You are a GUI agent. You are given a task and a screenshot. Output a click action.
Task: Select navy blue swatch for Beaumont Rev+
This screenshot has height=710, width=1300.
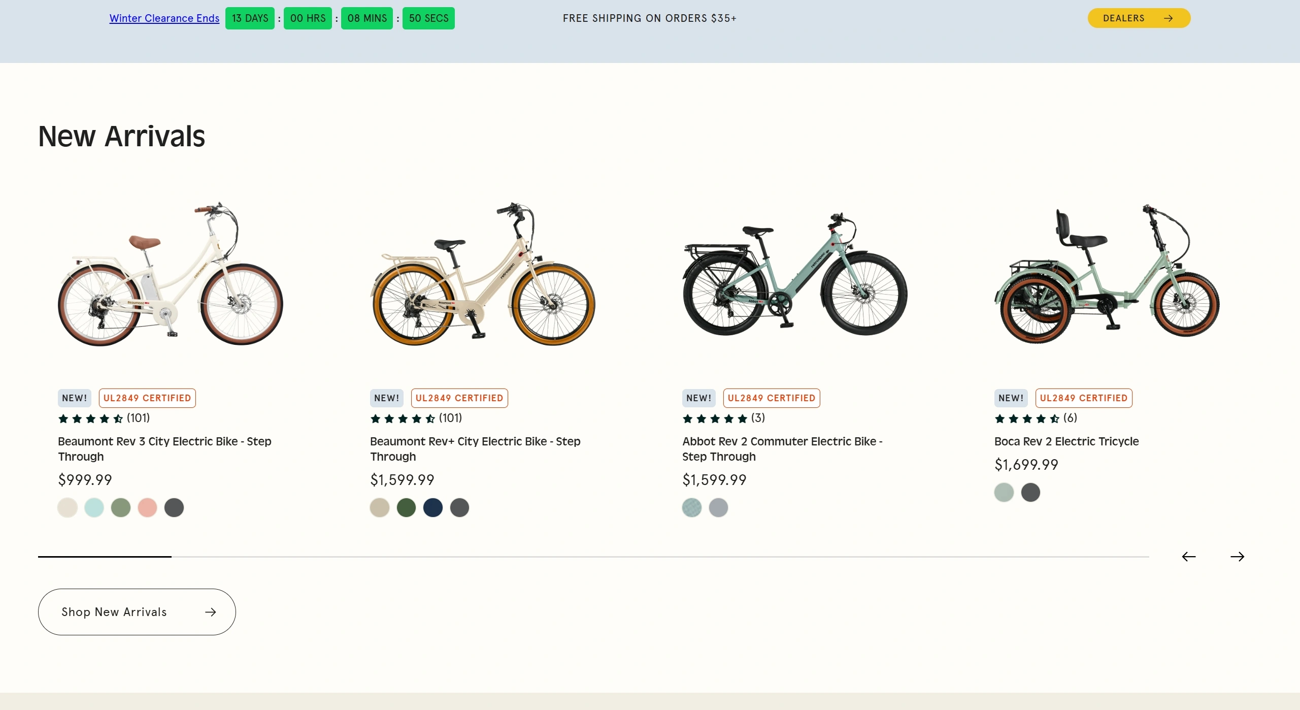pyautogui.click(x=432, y=507)
